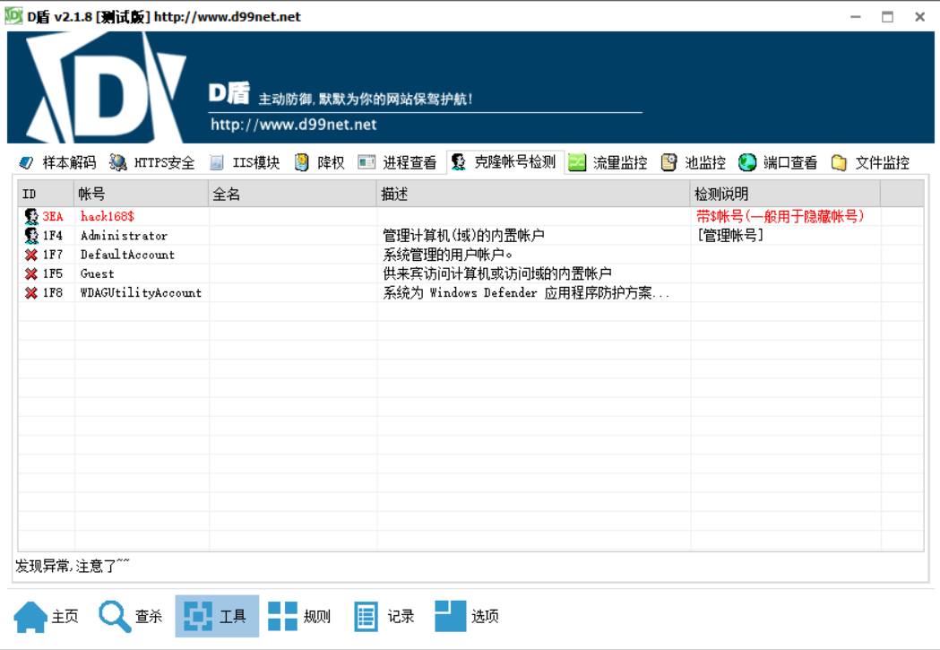Switch to the 文件监控 tab
This screenshot has width=940, height=650.
click(870, 162)
